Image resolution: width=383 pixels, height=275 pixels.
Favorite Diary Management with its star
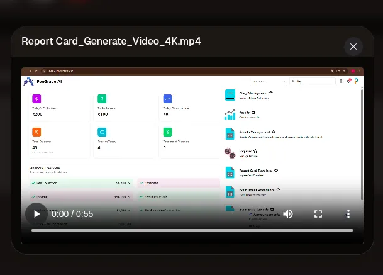point(271,93)
